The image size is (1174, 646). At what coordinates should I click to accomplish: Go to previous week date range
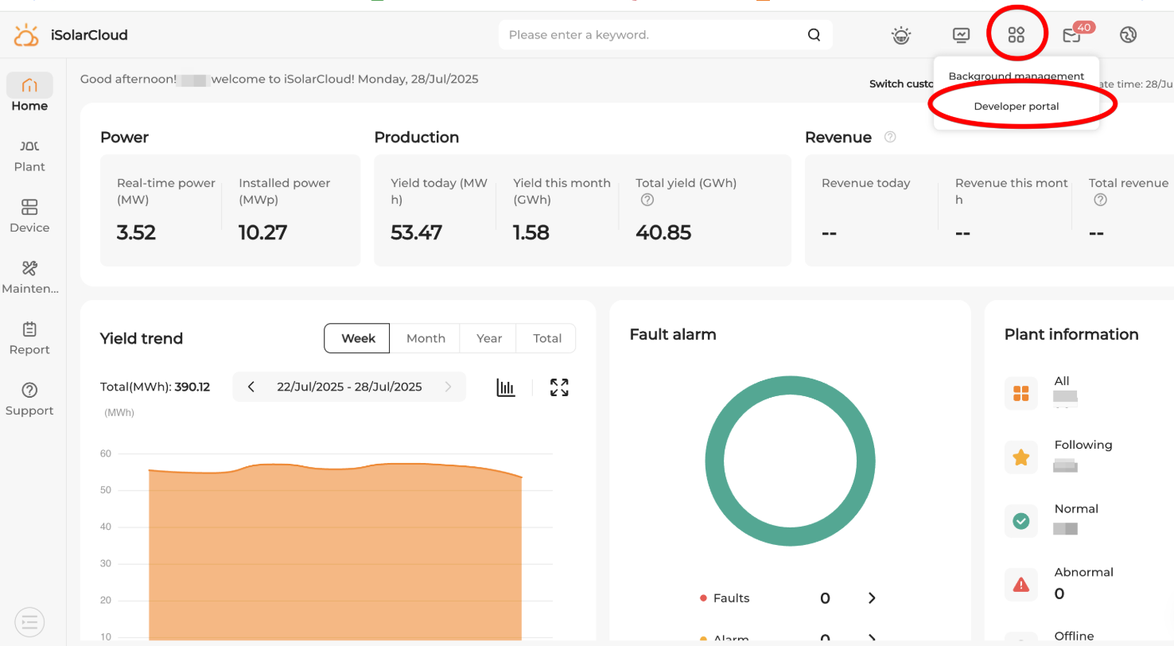(x=251, y=387)
